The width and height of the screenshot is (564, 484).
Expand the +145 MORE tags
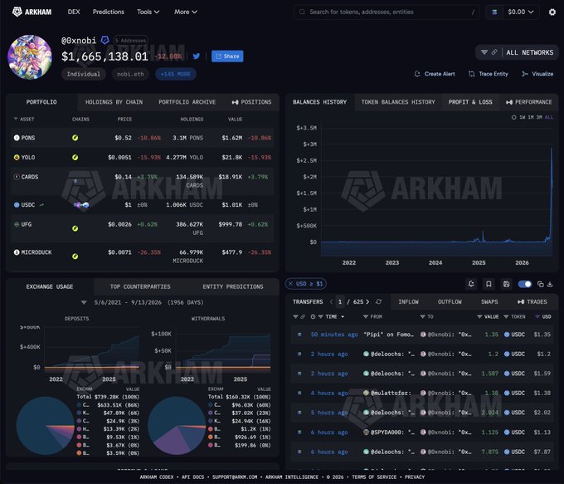pos(176,74)
